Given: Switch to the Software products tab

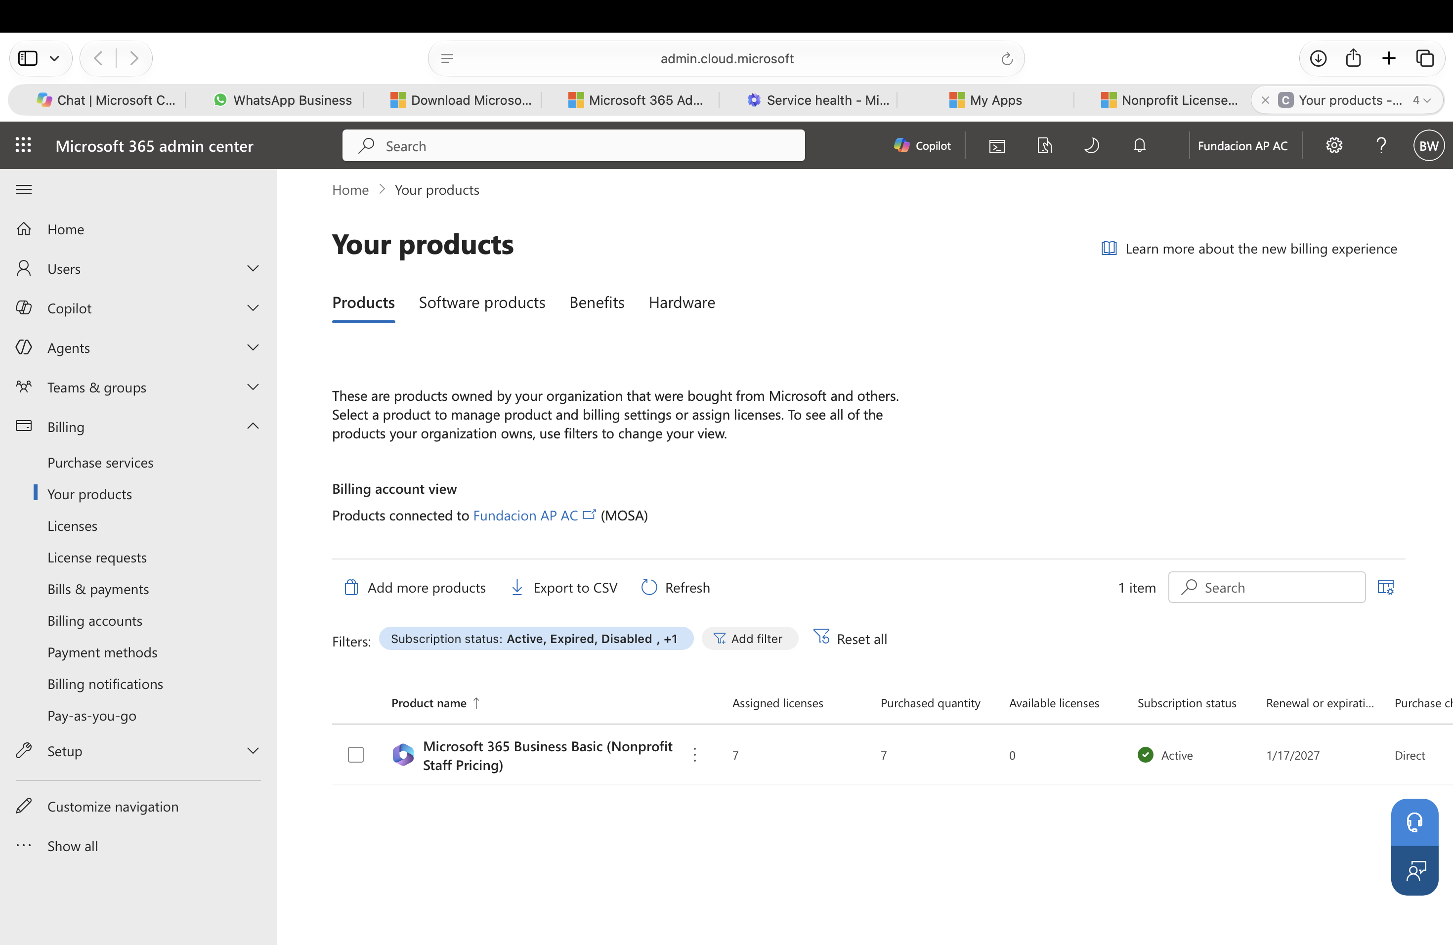Looking at the screenshot, I should [x=482, y=303].
